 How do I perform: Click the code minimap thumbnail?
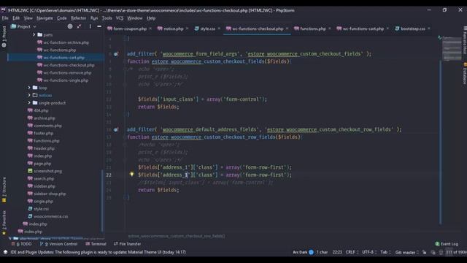452,49
